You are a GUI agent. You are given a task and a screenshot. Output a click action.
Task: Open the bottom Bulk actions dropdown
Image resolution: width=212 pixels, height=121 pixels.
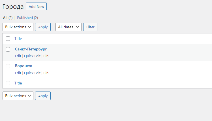pos(18,96)
